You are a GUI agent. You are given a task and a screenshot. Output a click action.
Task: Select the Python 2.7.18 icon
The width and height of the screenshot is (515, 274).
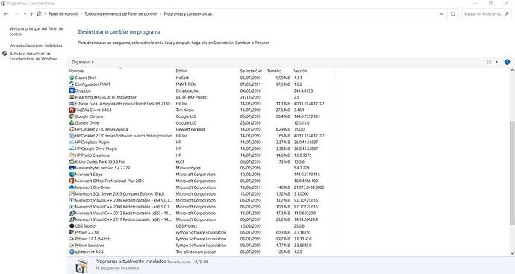[x=72, y=233]
